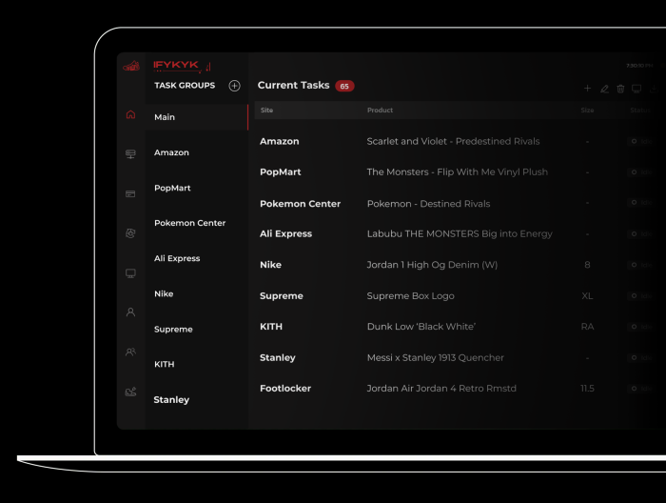
Task: Click the Nike Jordan 1 High task row
Action: click(x=431, y=265)
